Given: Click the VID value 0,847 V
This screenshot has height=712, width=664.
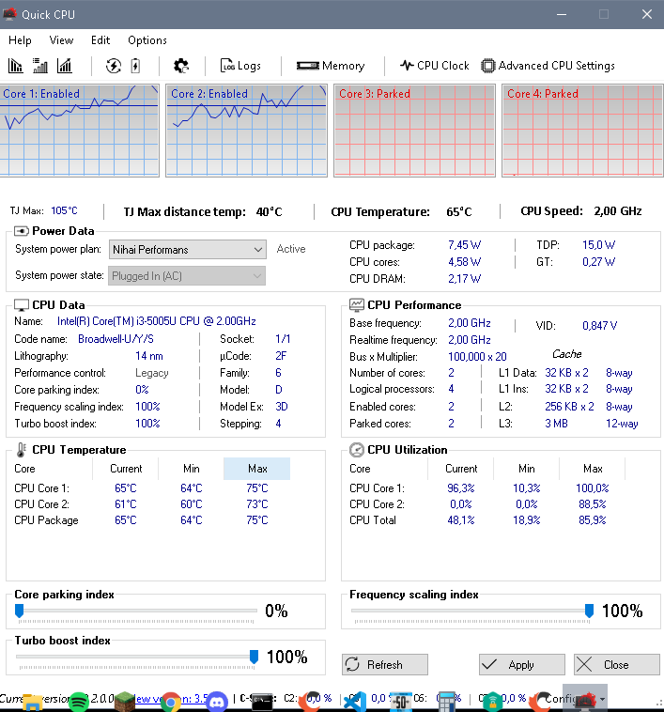Looking at the screenshot, I should point(599,326).
